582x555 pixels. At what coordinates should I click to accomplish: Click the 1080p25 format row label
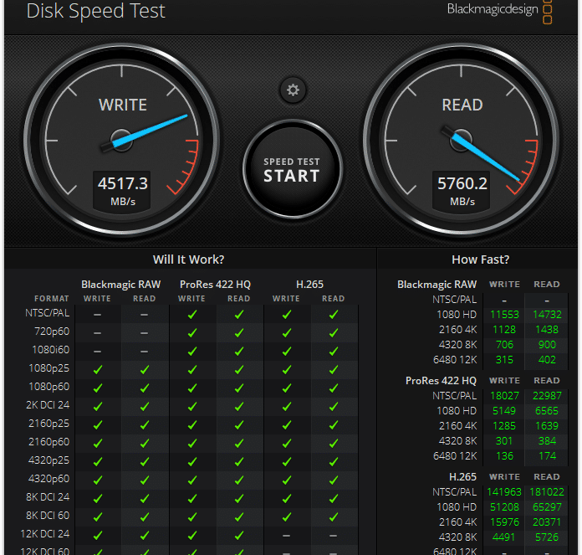[49, 368]
